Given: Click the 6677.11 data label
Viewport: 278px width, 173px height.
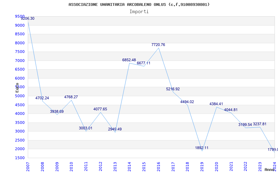Looking at the screenshot, I should tap(144, 63).
